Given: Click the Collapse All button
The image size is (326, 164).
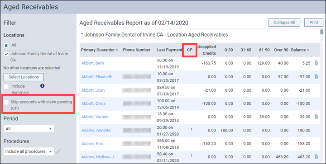Looking at the screenshot, I should [284, 23].
